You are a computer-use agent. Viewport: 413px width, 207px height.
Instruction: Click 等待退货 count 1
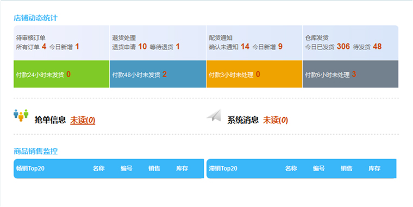point(178,47)
